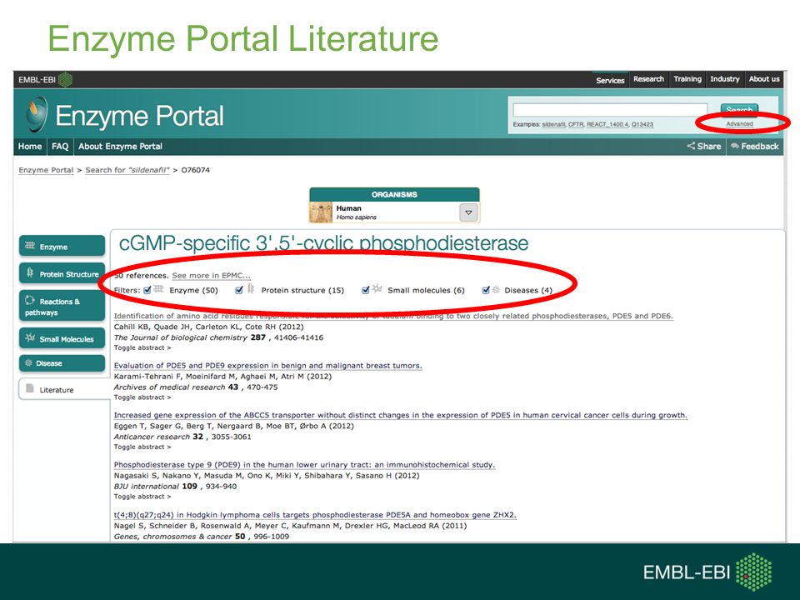
Task: Open the ABCC5 transporter cervical cancer article
Action: [x=401, y=415]
